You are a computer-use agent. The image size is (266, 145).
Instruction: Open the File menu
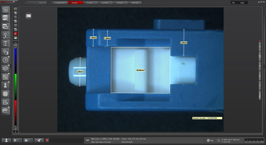click(x=233, y=3)
